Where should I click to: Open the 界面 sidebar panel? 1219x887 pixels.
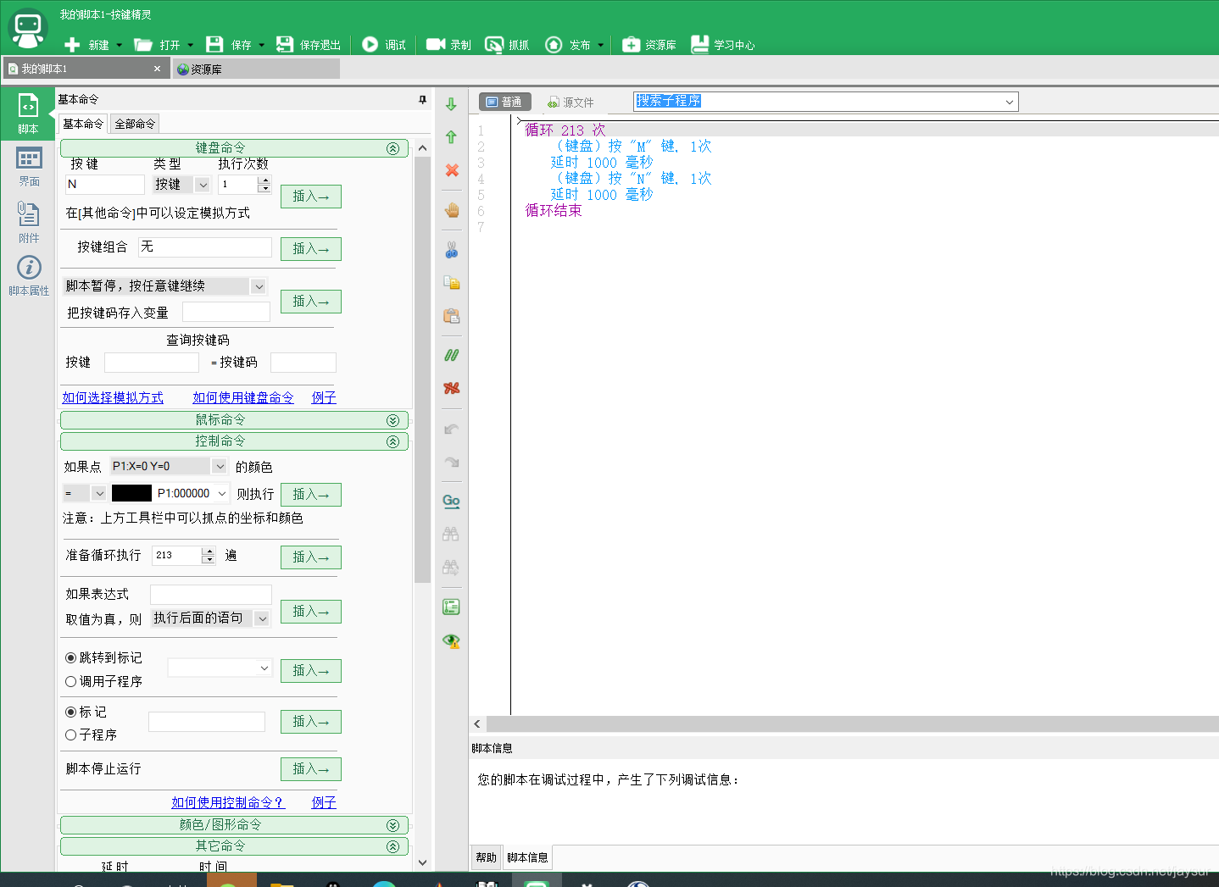click(x=29, y=166)
